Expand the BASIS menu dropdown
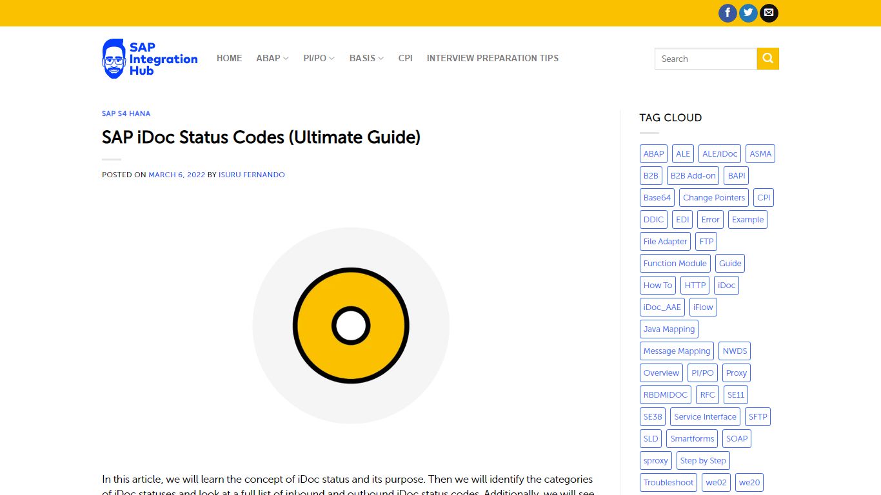 click(x=366, y=58)
